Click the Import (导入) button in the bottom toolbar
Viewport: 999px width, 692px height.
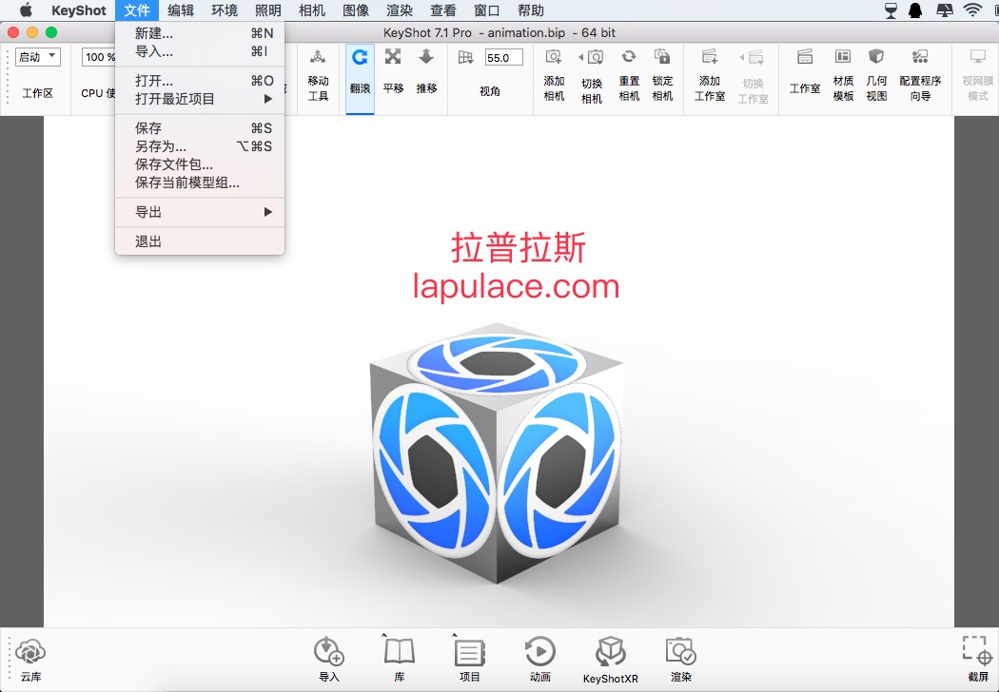click(329, 660)
